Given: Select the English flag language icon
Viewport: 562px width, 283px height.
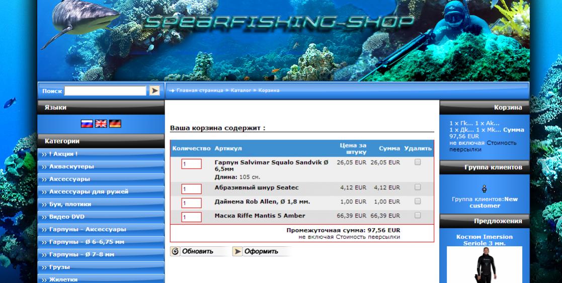Looking at the screenshot, I should point(101,124).
